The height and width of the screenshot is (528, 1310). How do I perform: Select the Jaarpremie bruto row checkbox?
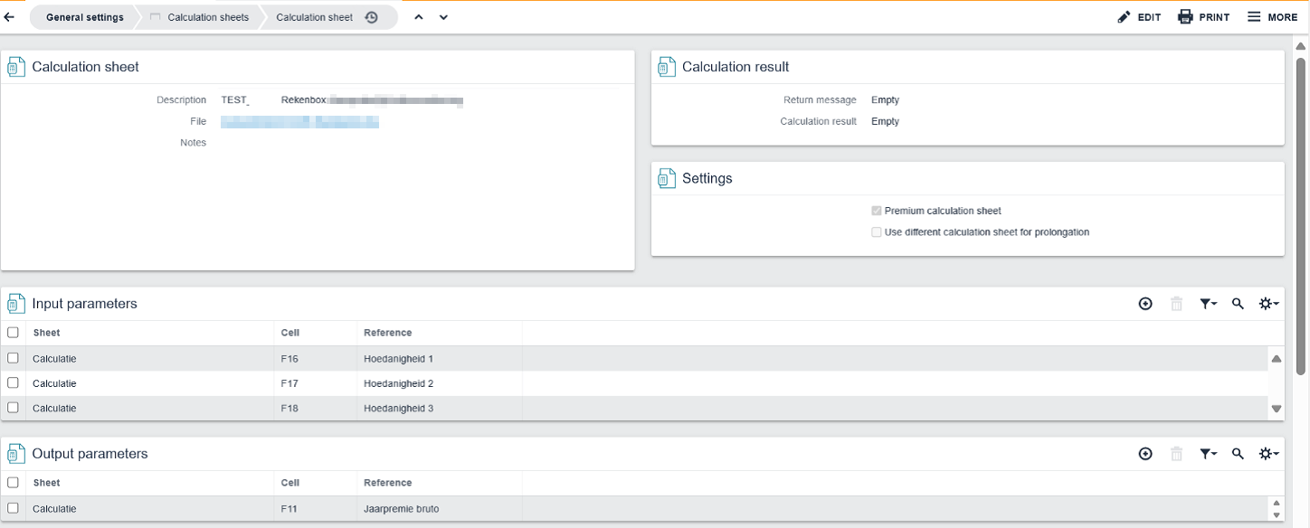tap(13, 508)
